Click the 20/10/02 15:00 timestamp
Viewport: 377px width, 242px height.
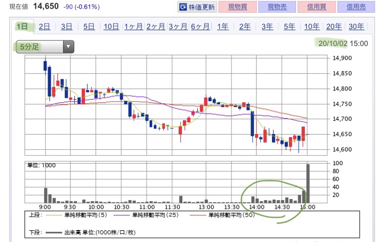click(x=343, y=43)
